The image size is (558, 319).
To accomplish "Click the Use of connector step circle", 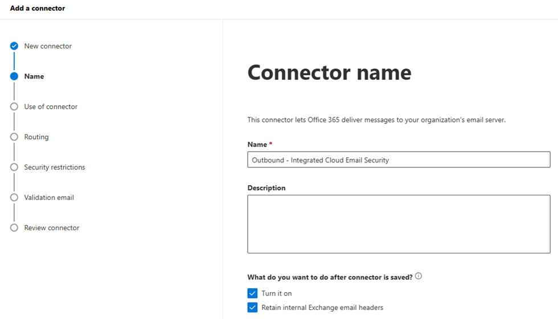I will [x=14, y=107].
